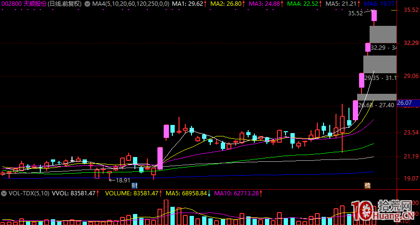This screenshot has width=420, height=225.
Task: Click the 23.54 price axis label
Action: [x=411, y=133]
